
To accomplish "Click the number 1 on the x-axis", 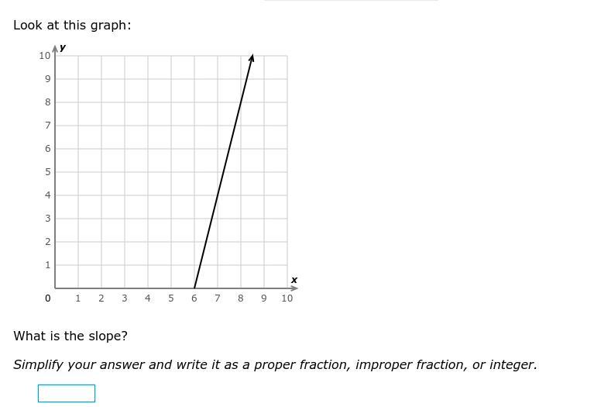I will coord(78,298).
